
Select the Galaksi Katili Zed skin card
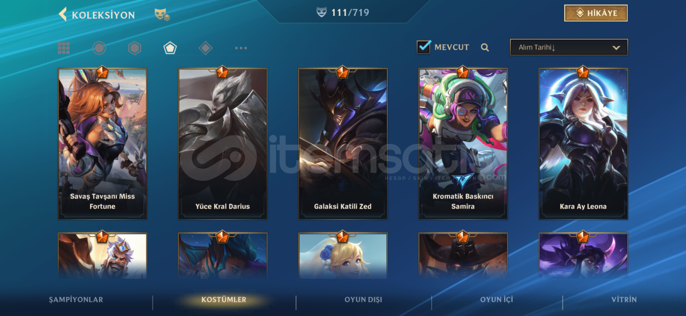(x=343, y=144)
